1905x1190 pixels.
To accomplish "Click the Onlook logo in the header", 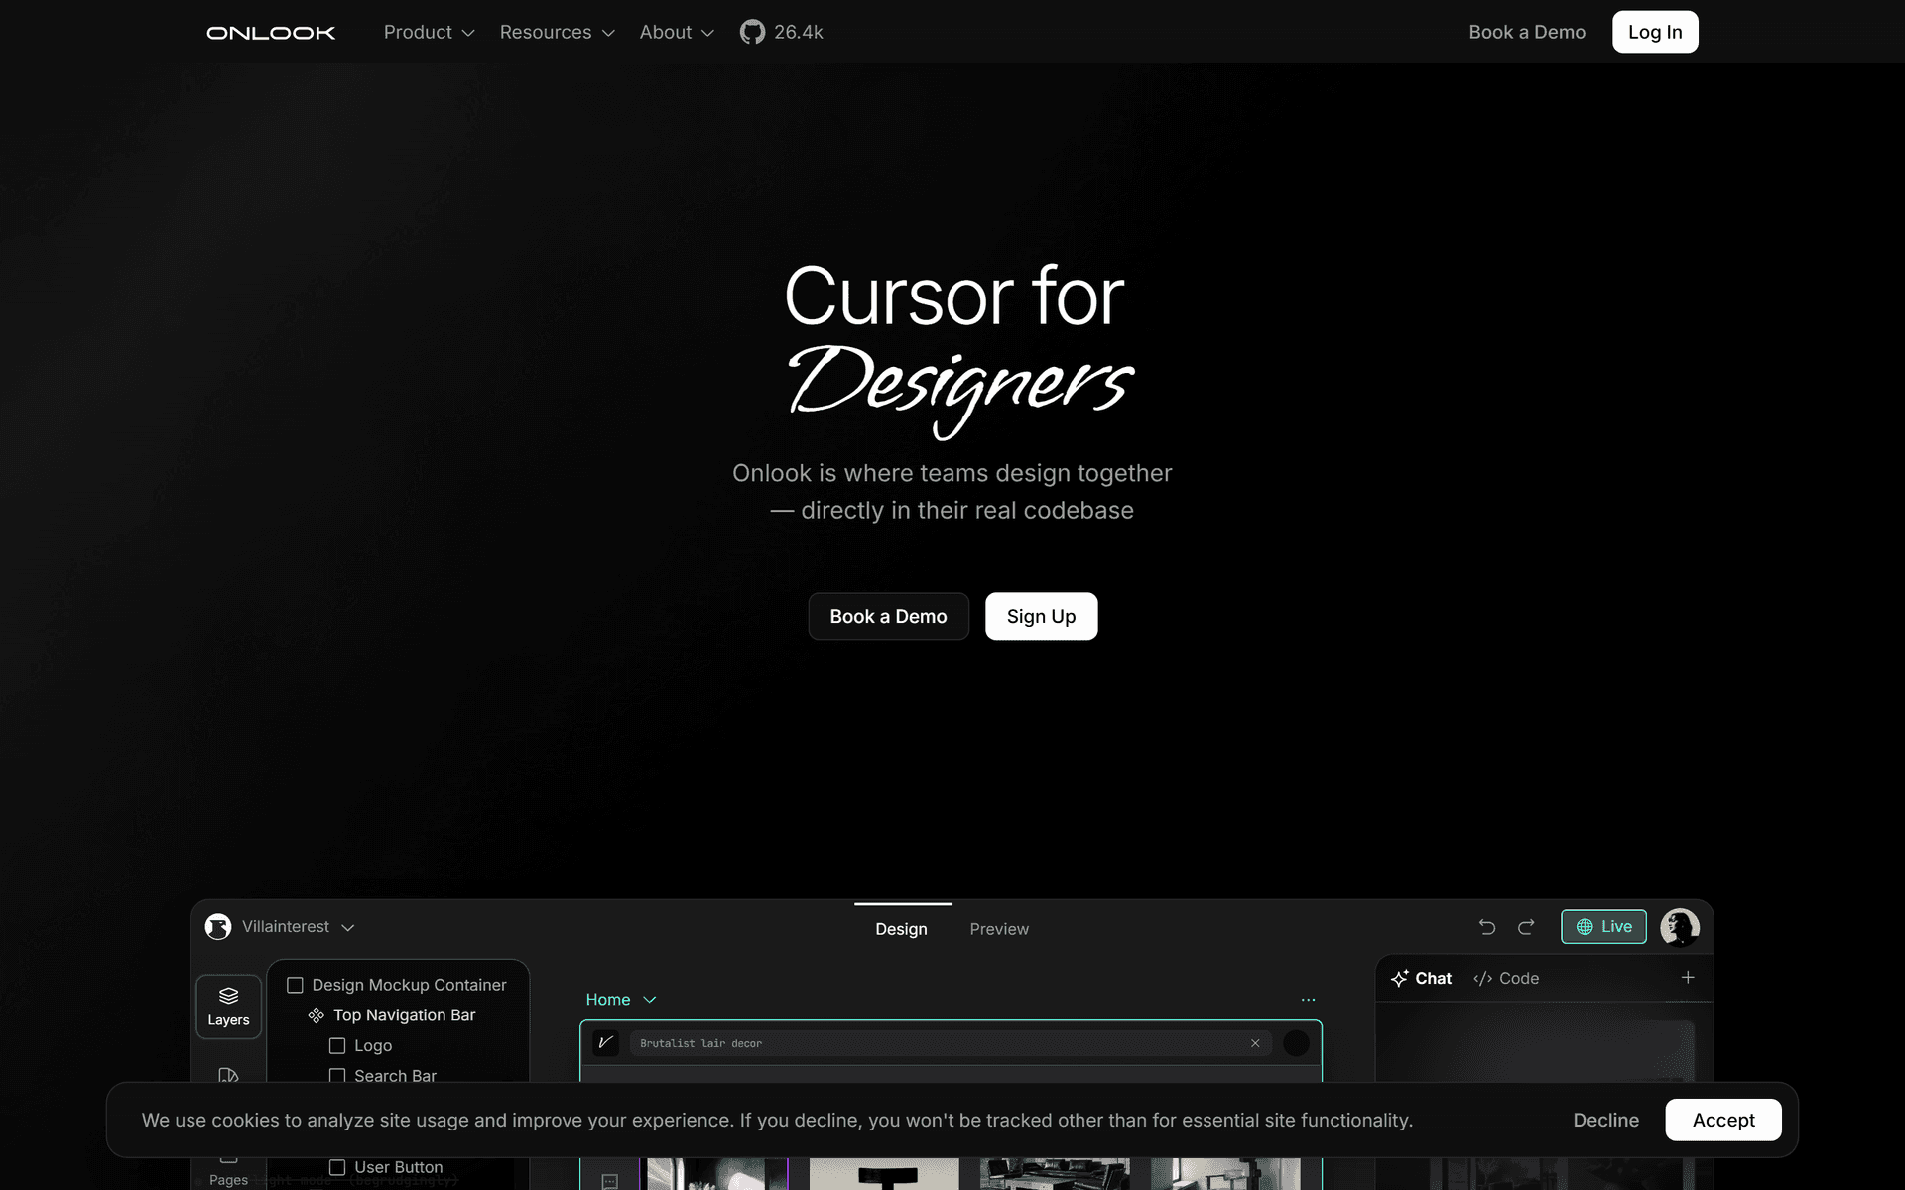I will pyautogui.click(x=271, y=33).
